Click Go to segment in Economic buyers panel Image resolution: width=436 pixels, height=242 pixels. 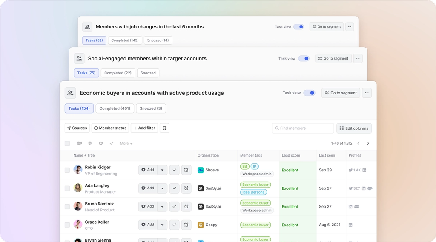pos(341,93)
